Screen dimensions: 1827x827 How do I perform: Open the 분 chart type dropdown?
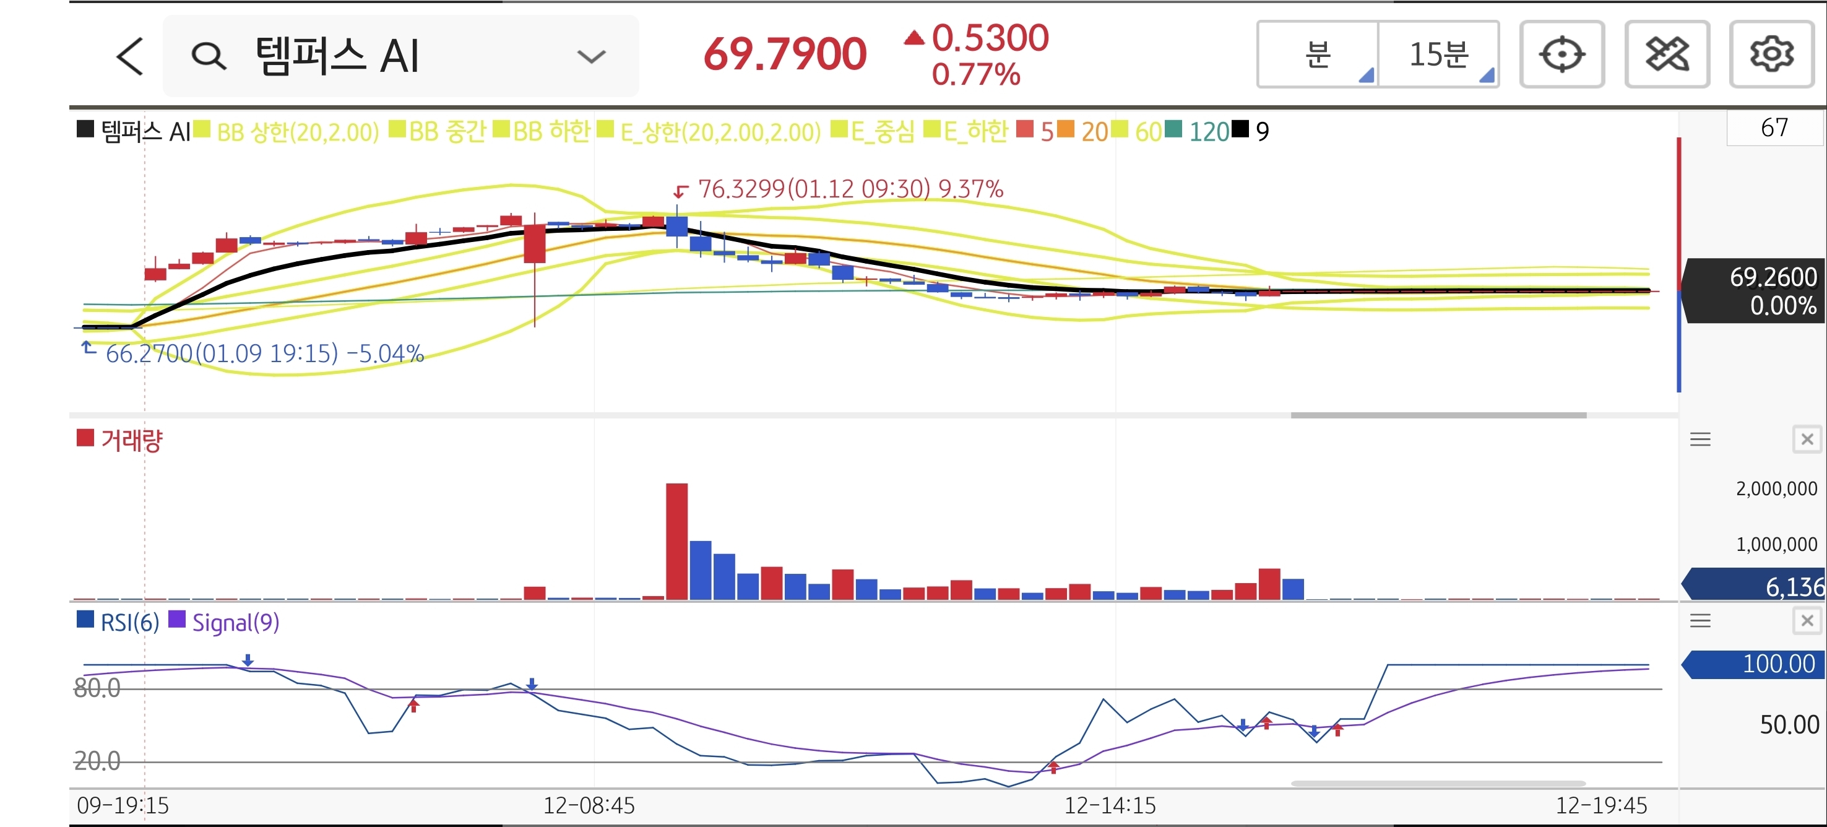(1318, 54)
